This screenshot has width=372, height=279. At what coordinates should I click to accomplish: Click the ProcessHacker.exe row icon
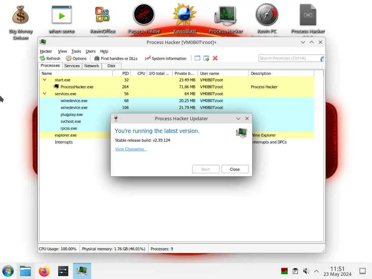tap(56, 86)
